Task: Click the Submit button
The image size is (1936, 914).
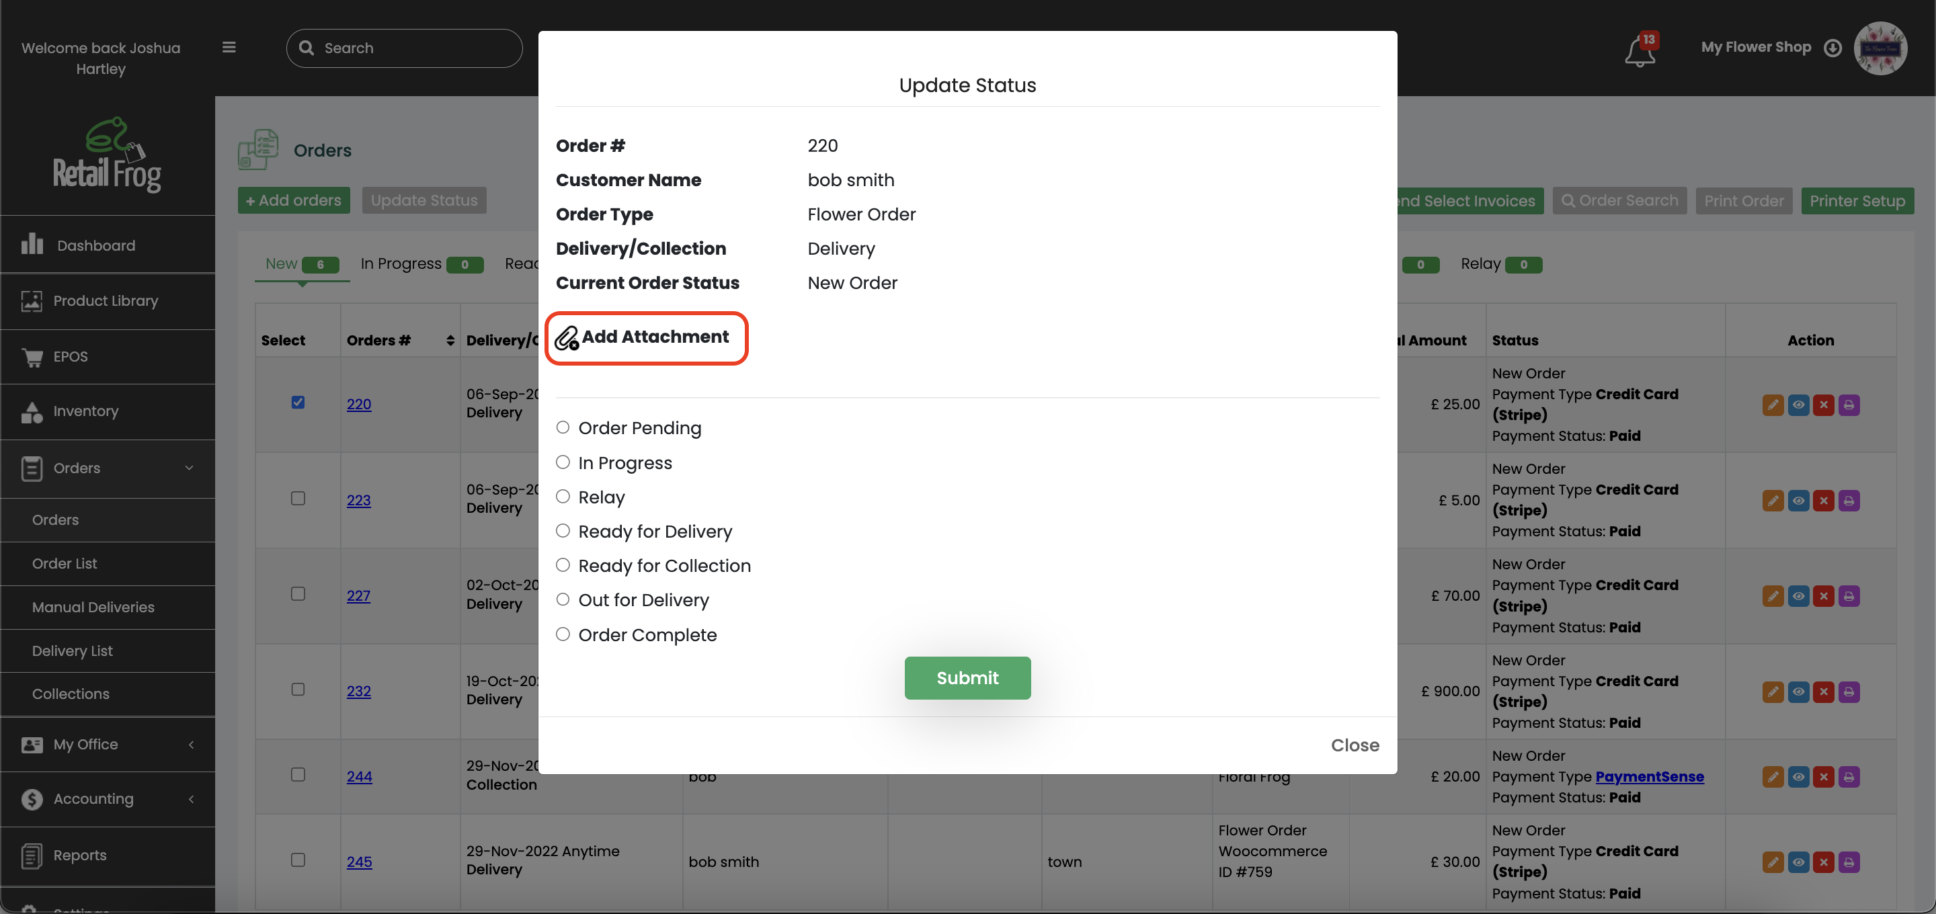Action: coord(967,677)
